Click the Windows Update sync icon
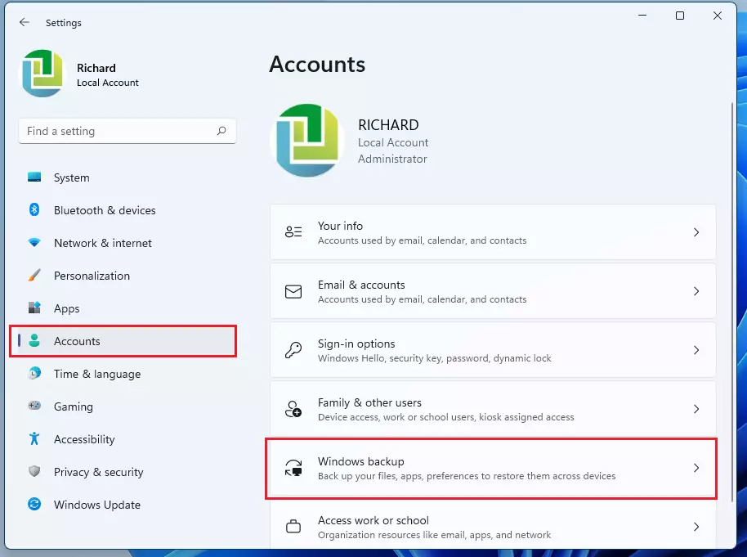 click(x=34, y=504)
